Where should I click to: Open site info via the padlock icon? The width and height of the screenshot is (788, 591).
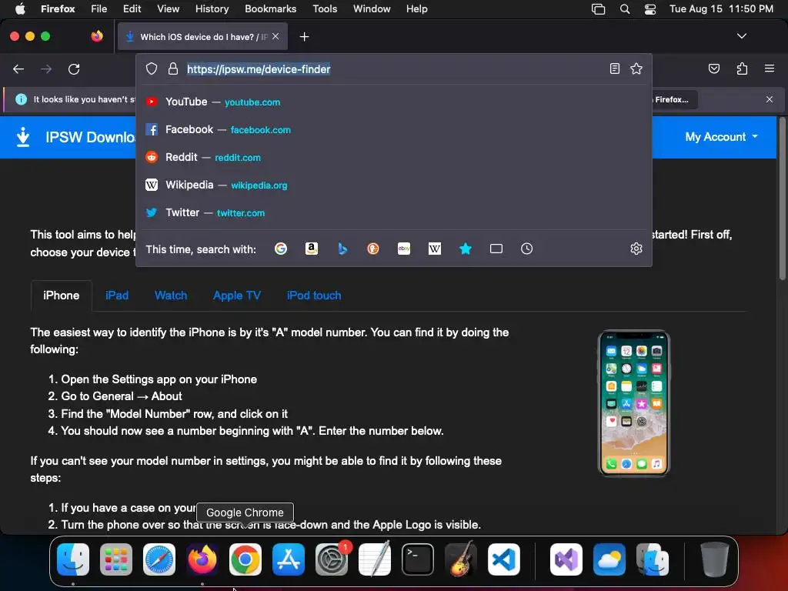pos(173,68)
